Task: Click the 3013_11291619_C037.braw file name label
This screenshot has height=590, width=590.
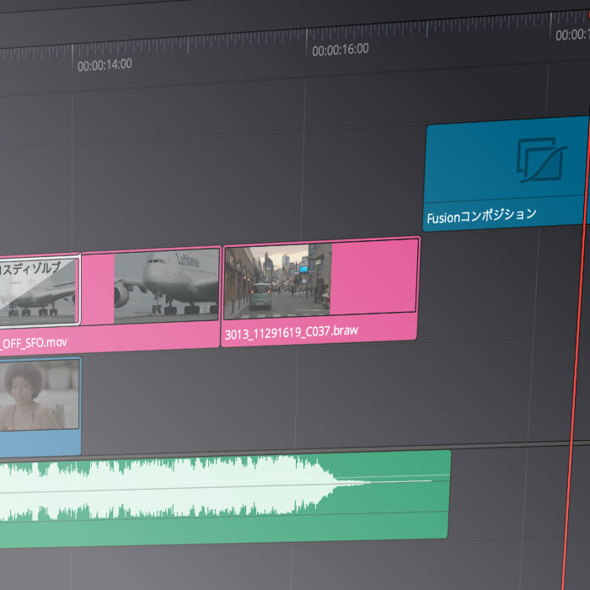Action: point(292,333)
